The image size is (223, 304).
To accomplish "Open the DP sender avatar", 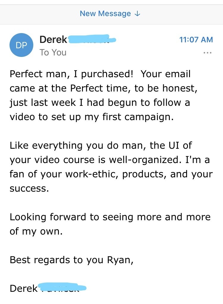I will click(x=21, y=45).
